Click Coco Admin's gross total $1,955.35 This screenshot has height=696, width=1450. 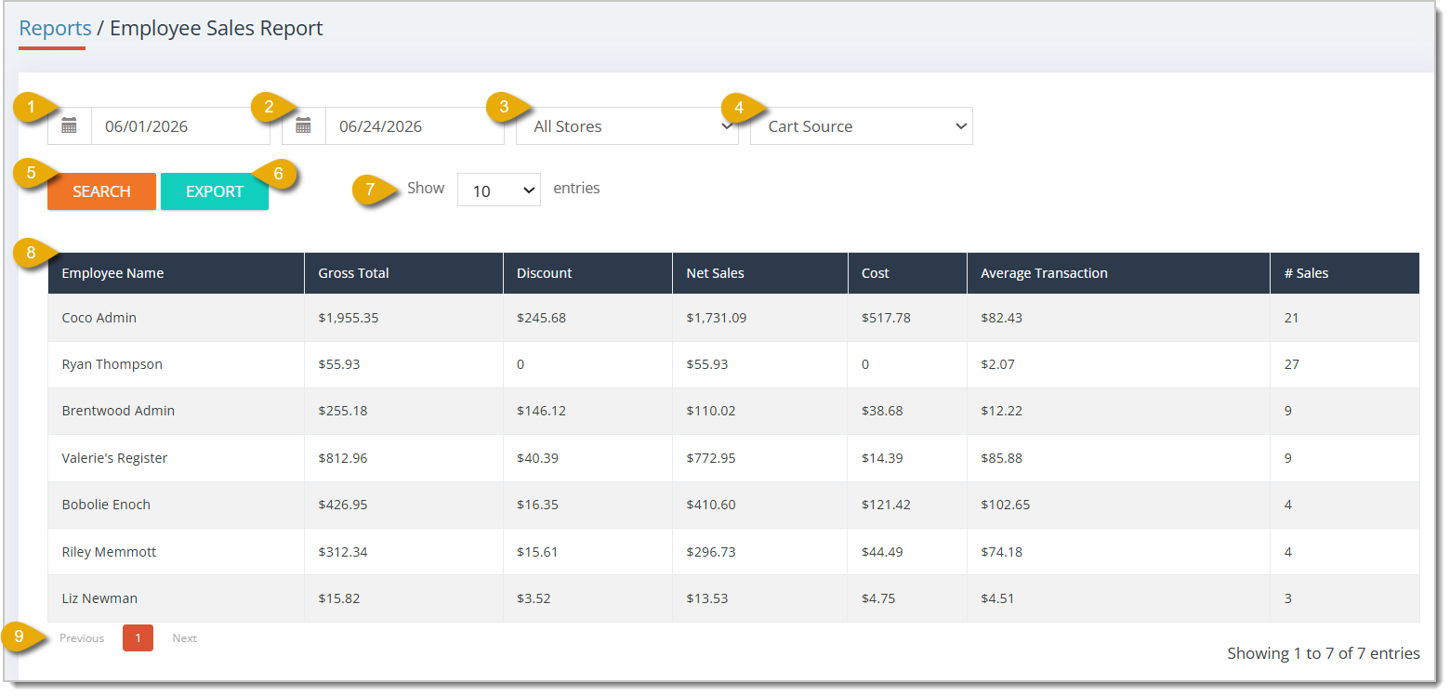(x=349, y=318)
